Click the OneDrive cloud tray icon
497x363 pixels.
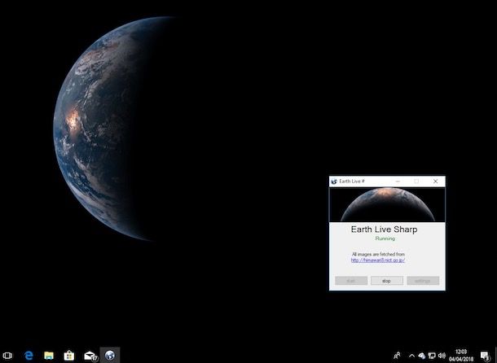pyautogui.click(x=421, y=356)
